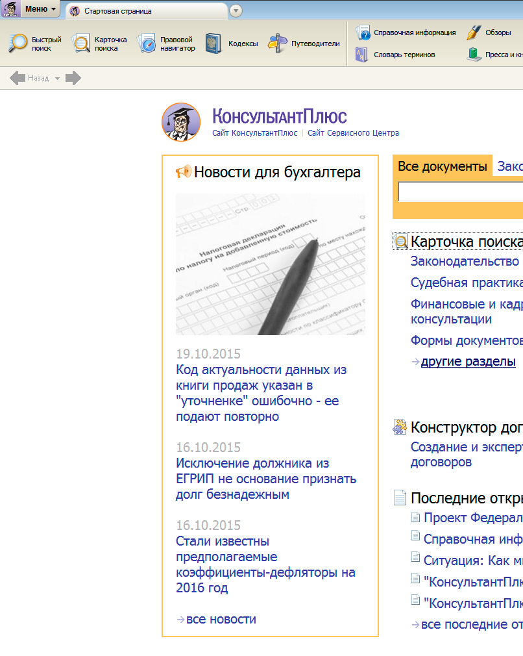Open Обзоры pen icon

coord(474,32)
